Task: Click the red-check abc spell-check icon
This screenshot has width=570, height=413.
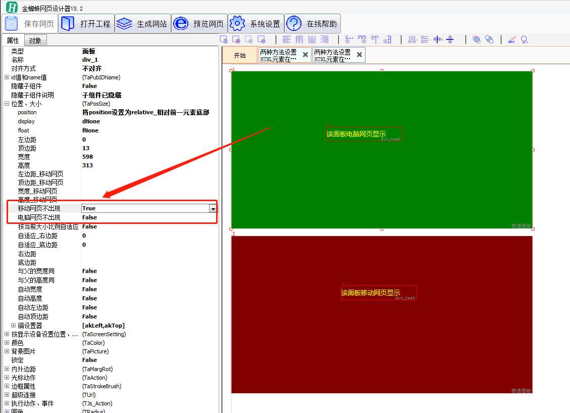Action: click(512, 39)
